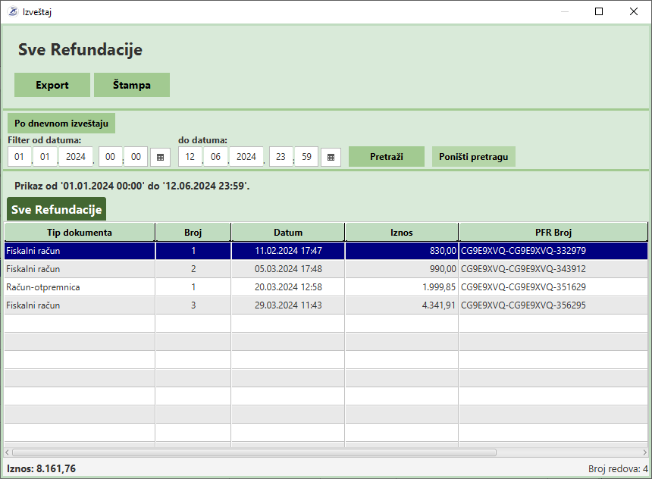Click the start date year field 2024
This screenshot has height=479, width=652.
pyautogui.click(x=75, y=157)
